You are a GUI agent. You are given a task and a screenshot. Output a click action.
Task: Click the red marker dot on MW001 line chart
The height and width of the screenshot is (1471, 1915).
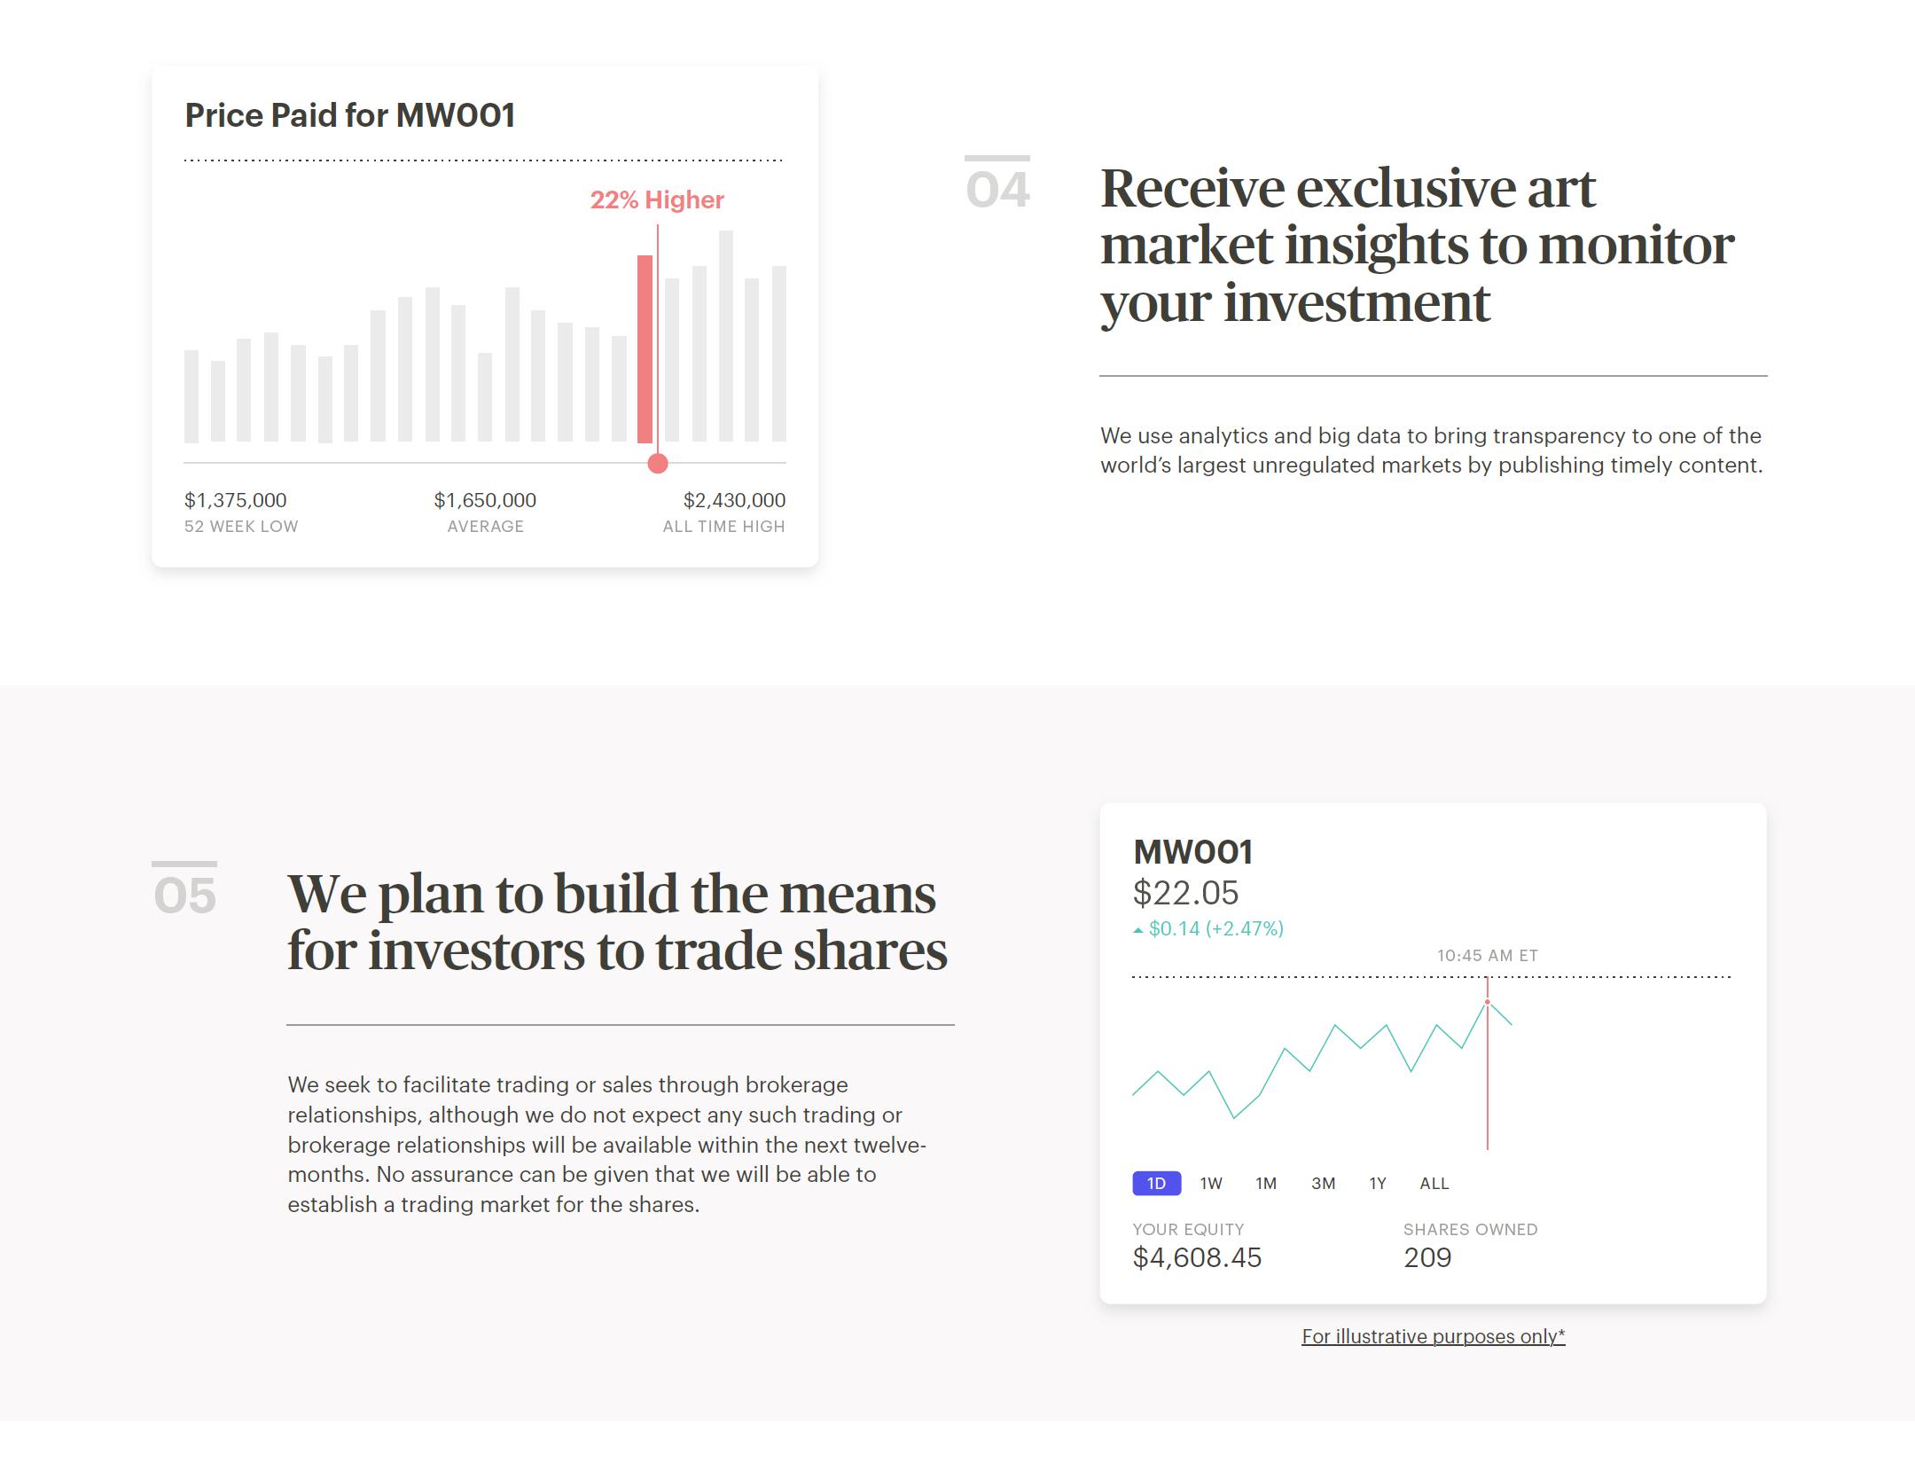[x=1488, y=1002]
